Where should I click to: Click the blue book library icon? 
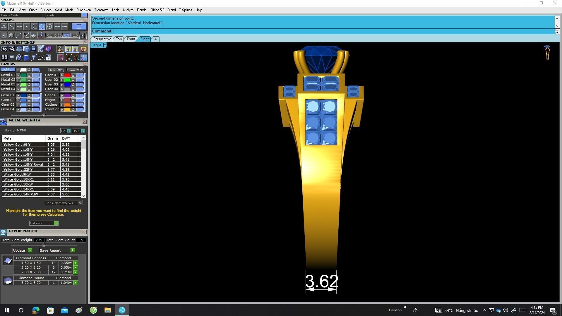(x=26, y=58)
